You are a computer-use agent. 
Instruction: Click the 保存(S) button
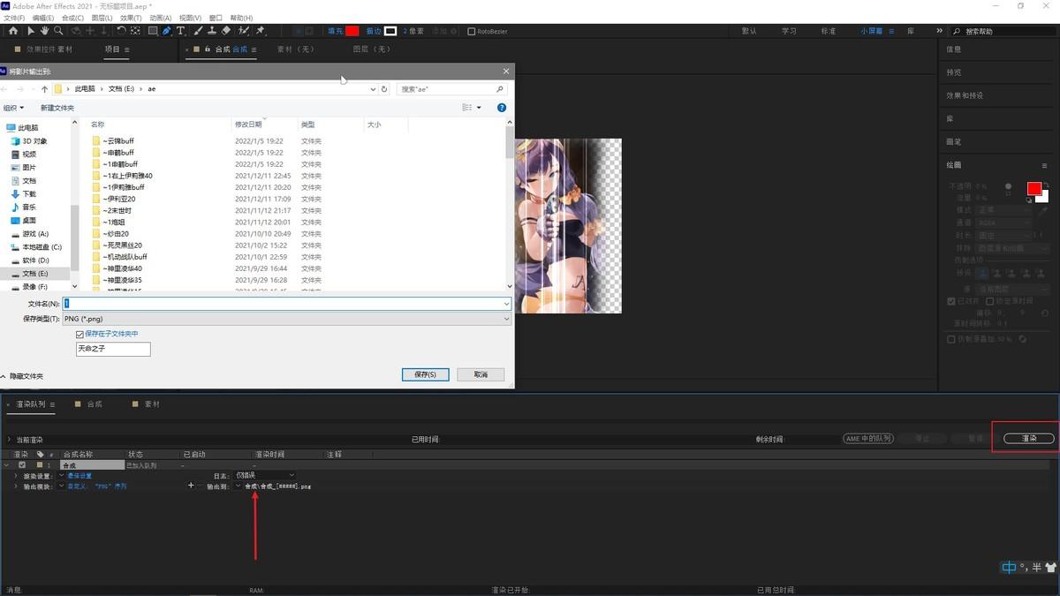[425, 374]
